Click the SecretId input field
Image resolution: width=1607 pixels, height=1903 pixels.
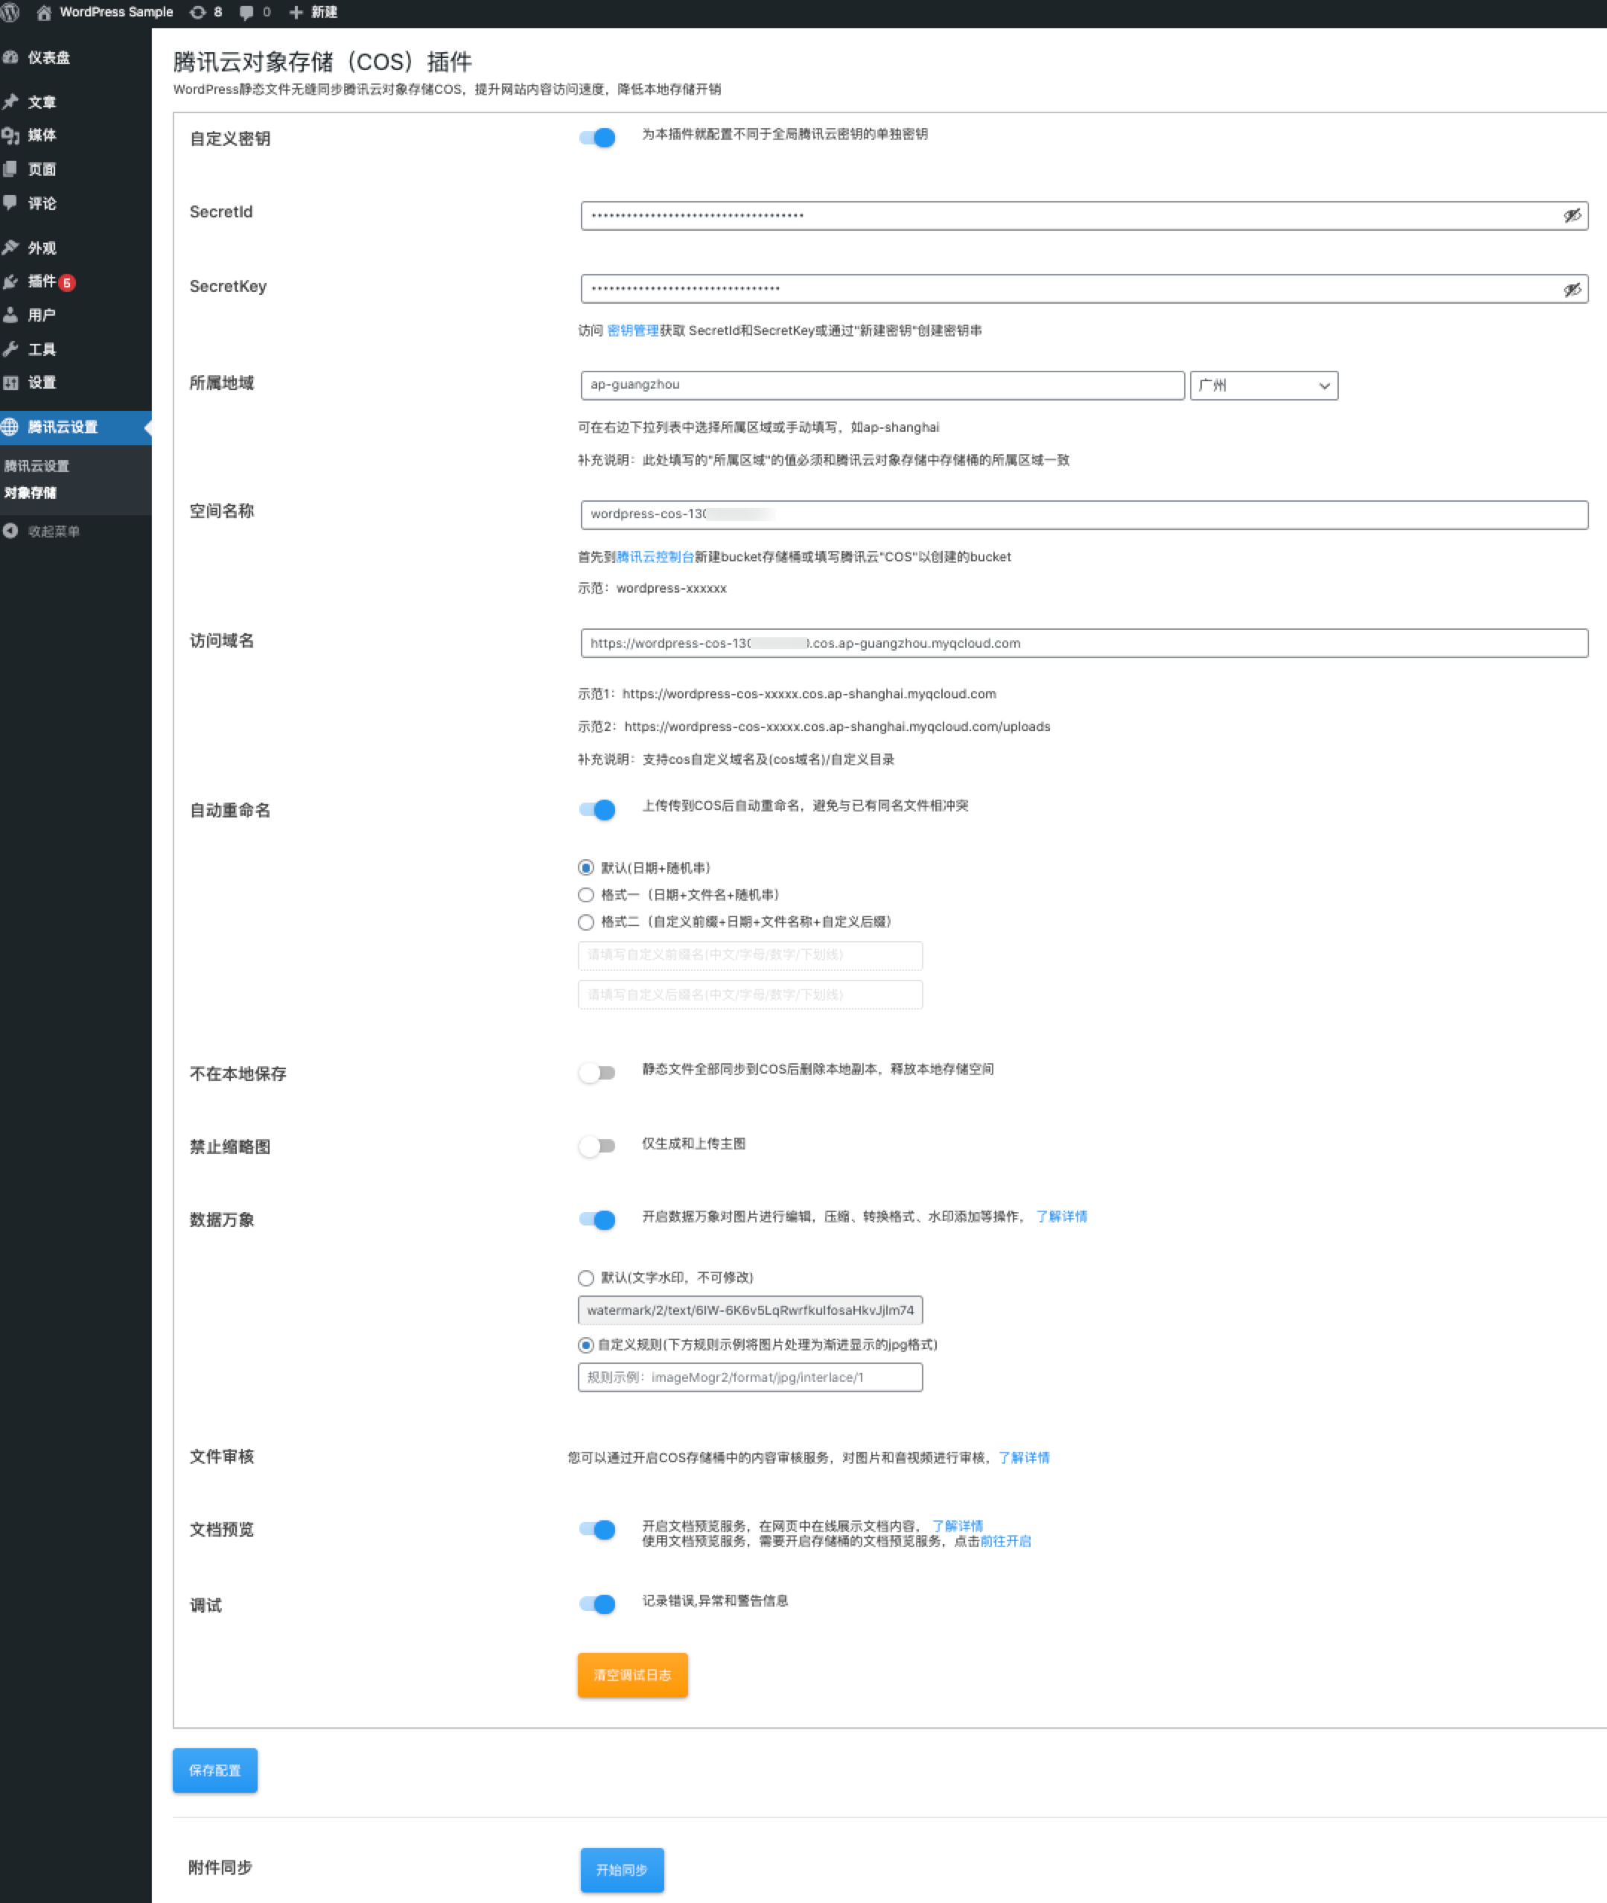click(x=1084, y=216)
